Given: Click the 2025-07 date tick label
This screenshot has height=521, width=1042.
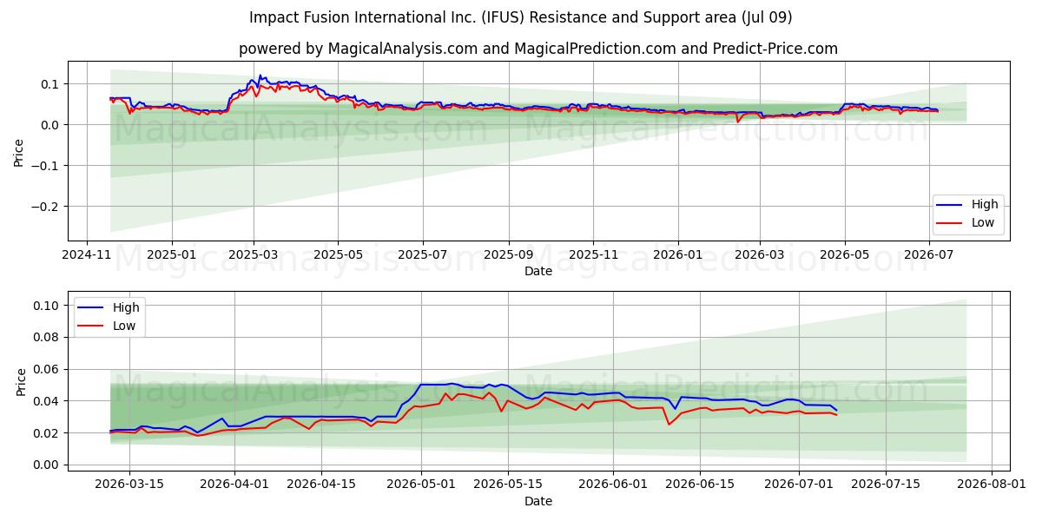Looking at the screenshot, I should (x=423, y=255).
